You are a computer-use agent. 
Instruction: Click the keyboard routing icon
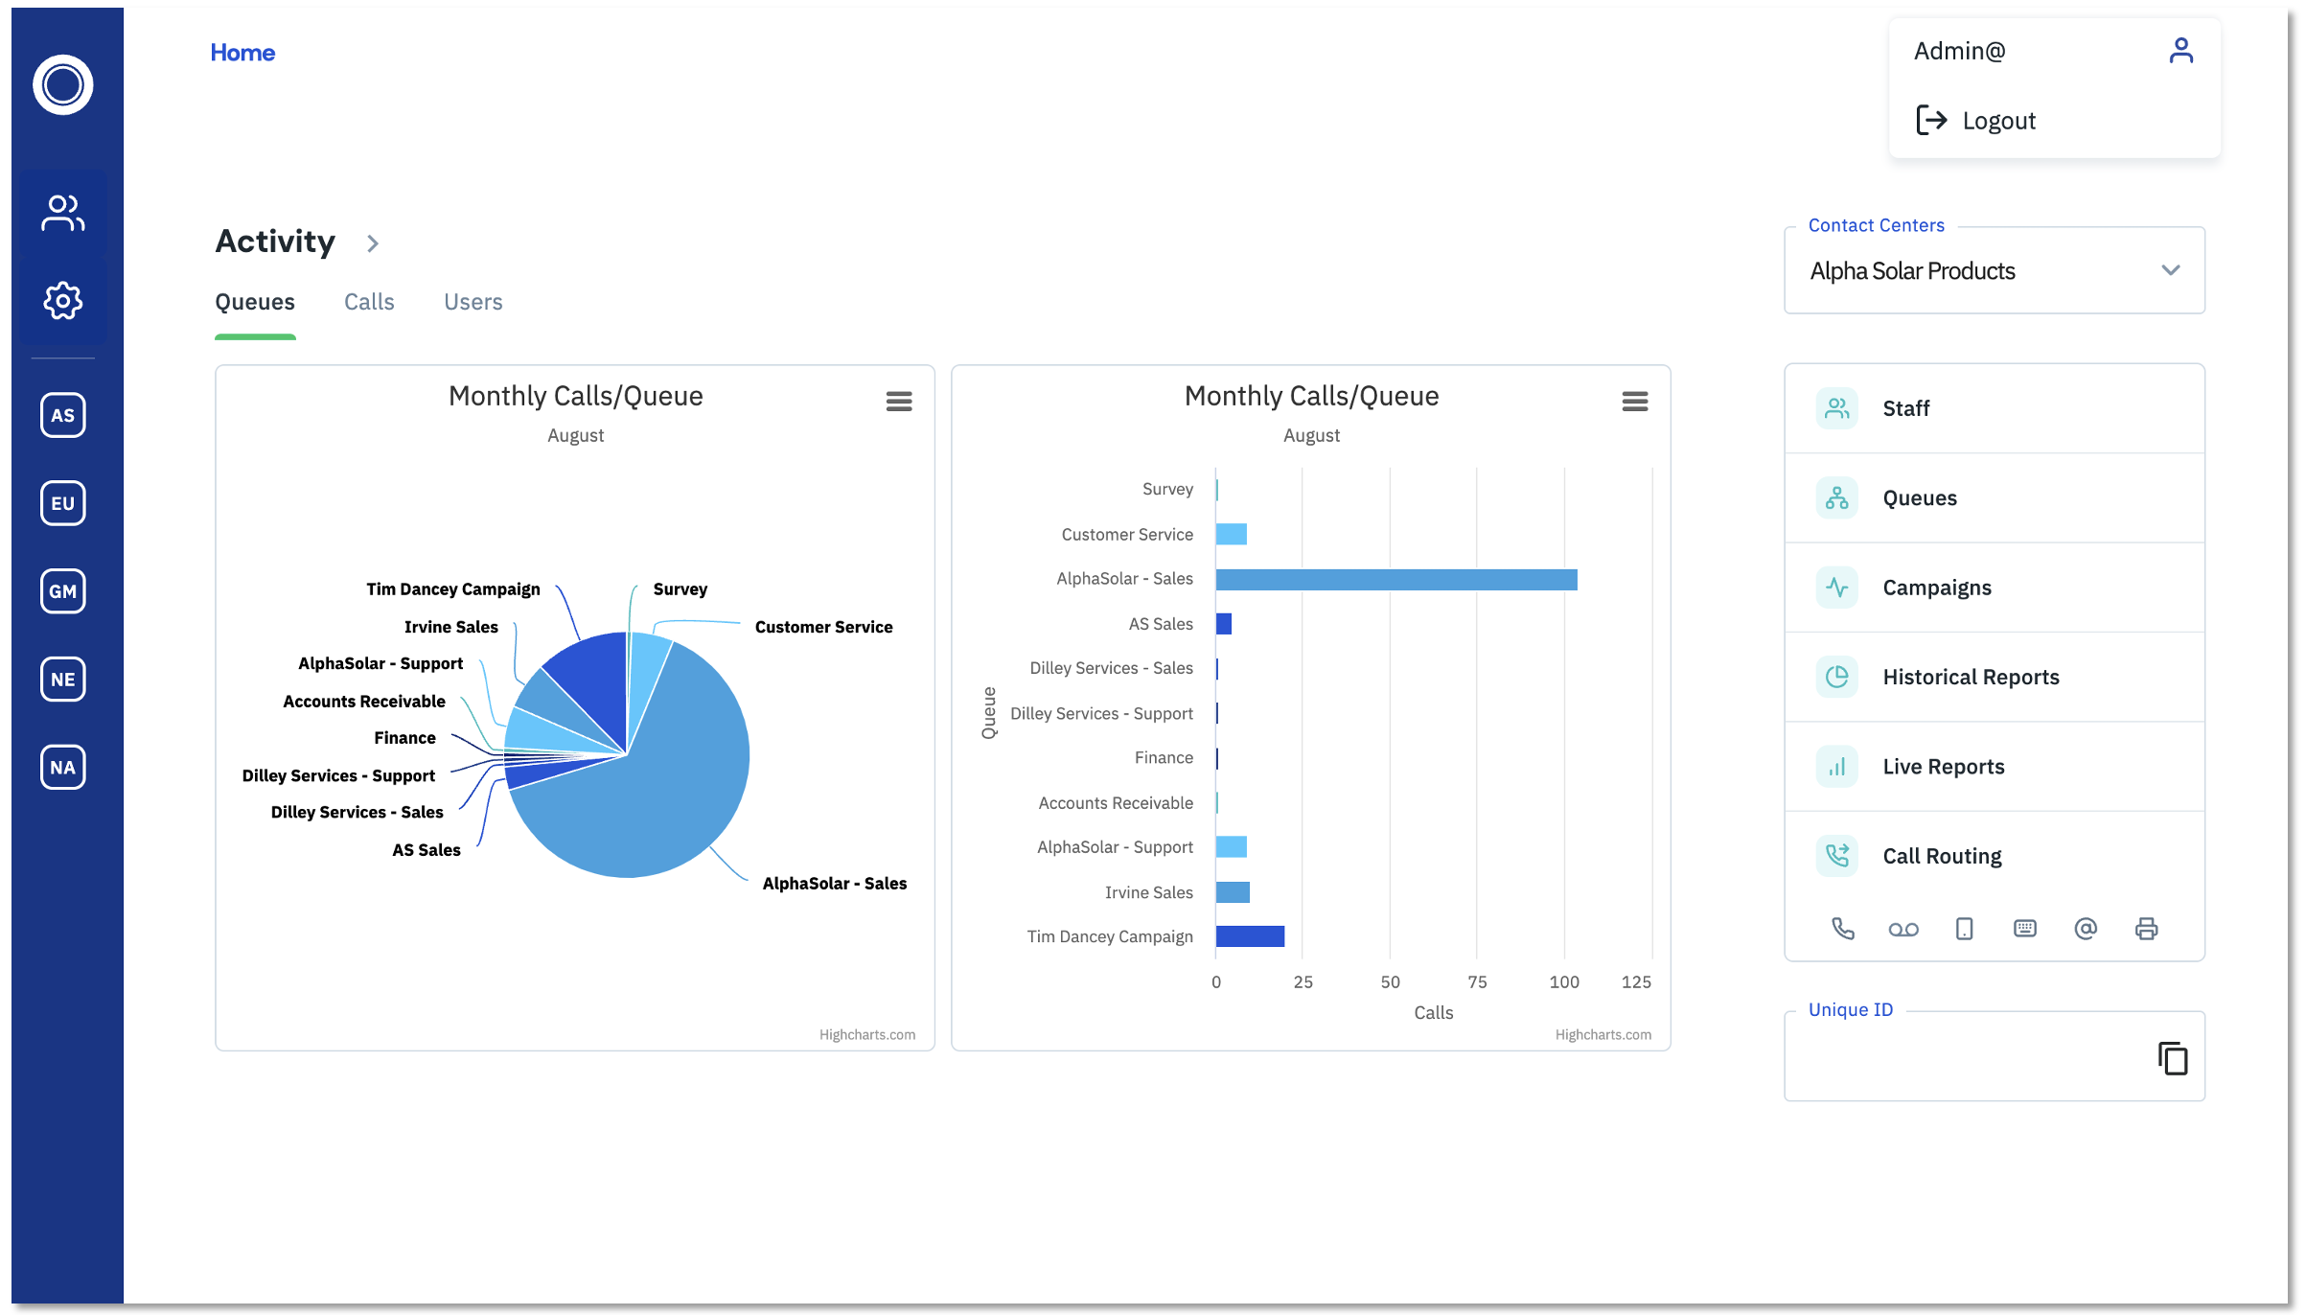click(x=2024, y=929)
